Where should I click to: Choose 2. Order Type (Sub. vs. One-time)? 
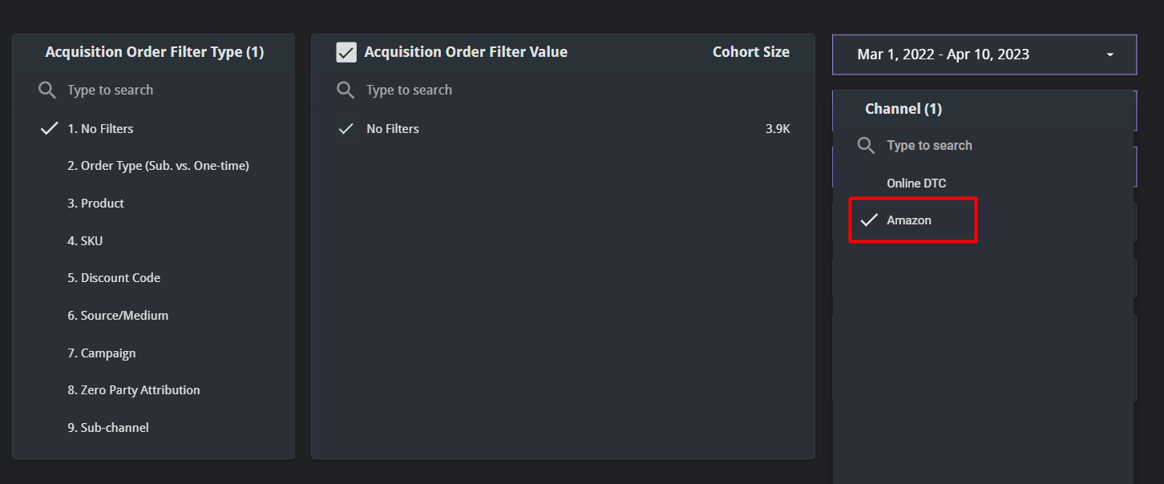[158, 166]
